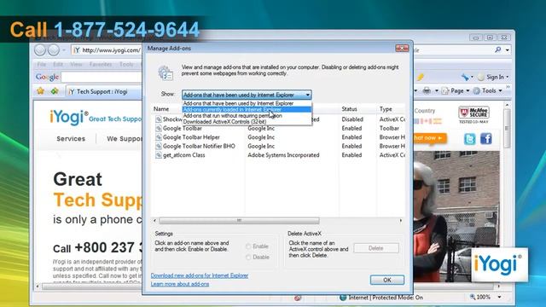Screen dimensions: 546x307
Task: Open the Print options dropdown arrow
Action: pos(436,91)
